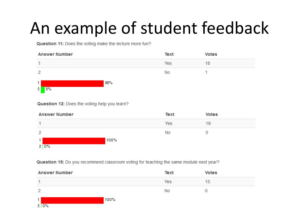Click the green 5% bar for Question 11

[43, 90]
